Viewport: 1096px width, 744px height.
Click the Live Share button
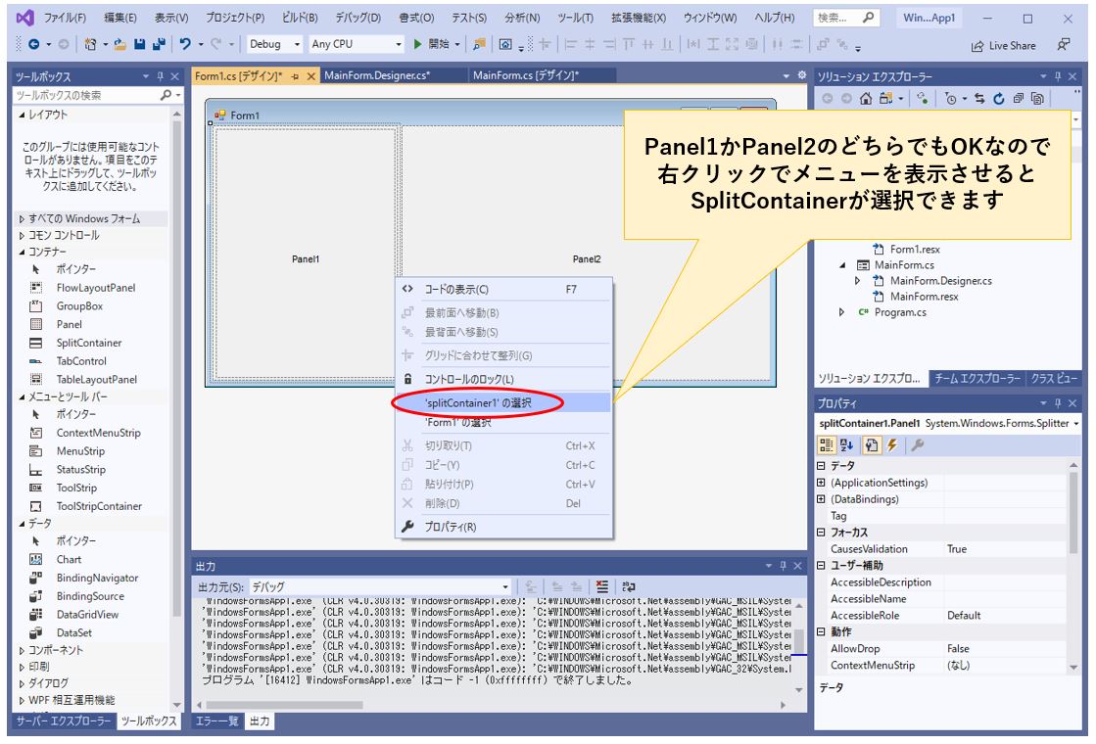(1002, 45)
